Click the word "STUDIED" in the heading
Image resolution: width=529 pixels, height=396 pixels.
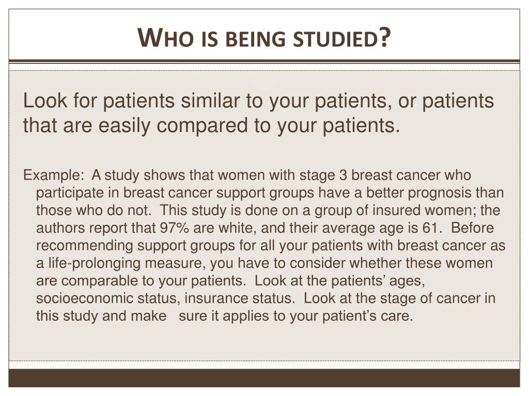point(335,39)
